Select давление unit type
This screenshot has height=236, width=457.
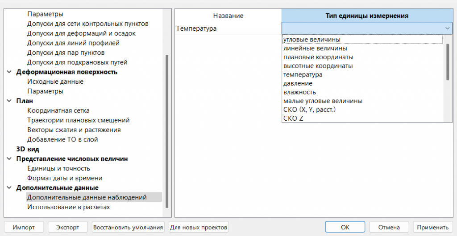pyautogui.click(x=298, y=83)
